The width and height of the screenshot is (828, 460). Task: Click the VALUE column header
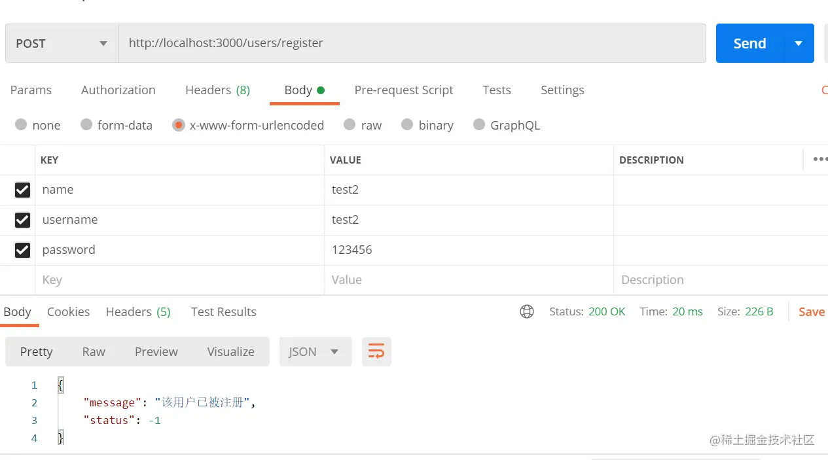click(x=346, y=160)
